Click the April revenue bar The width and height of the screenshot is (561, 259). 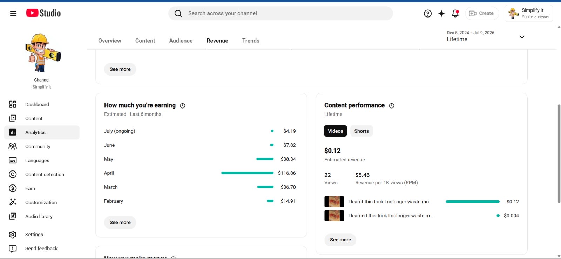[x=248, y=173]
